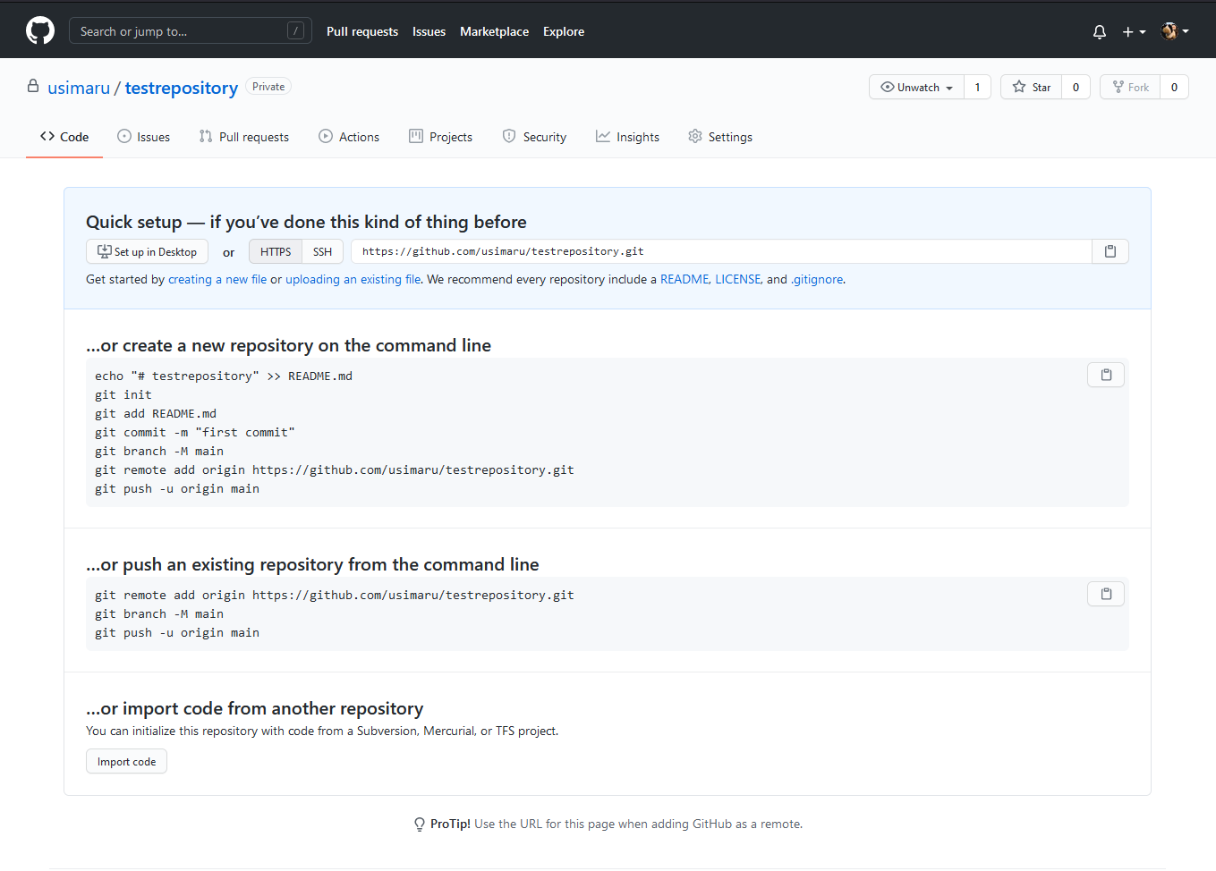Expand the Unwatch dropdown

(916, 87)
